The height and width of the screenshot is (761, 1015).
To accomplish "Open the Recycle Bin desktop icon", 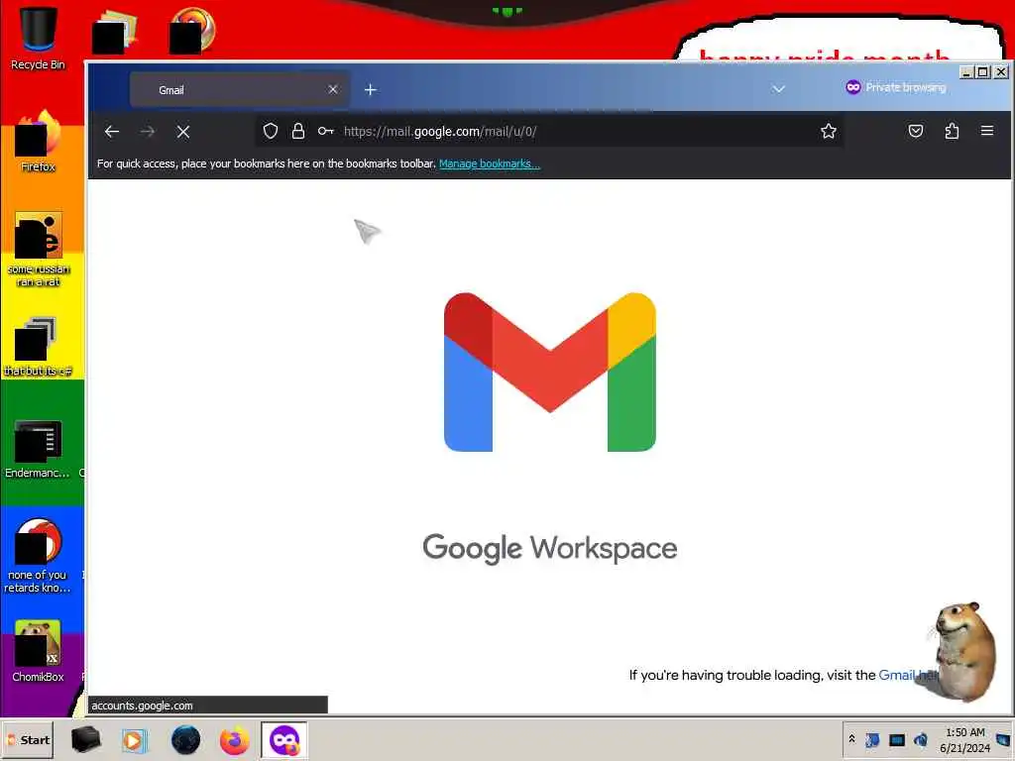I will click(x=38, y=39).
